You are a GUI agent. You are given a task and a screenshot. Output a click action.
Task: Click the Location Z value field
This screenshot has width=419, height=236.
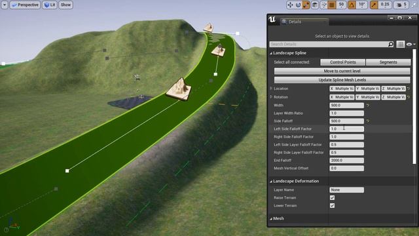click(393, 88)
